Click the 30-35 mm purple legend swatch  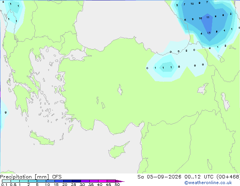(85, 181)
